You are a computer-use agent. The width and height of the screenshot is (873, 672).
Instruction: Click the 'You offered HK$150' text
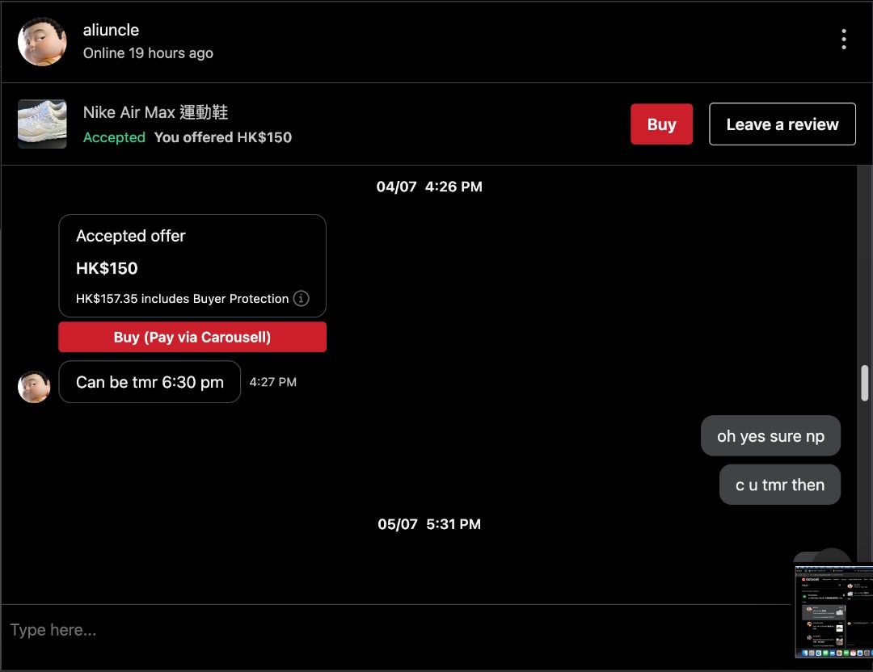coord(223,137)
